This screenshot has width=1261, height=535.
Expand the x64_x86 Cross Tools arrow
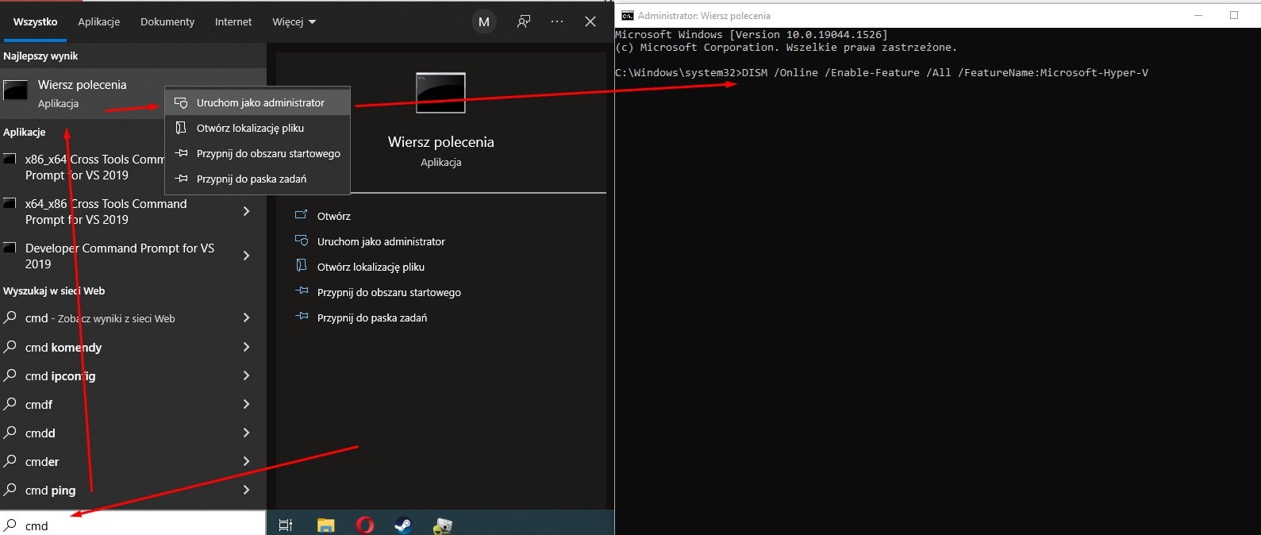click(x=246, y=211)
